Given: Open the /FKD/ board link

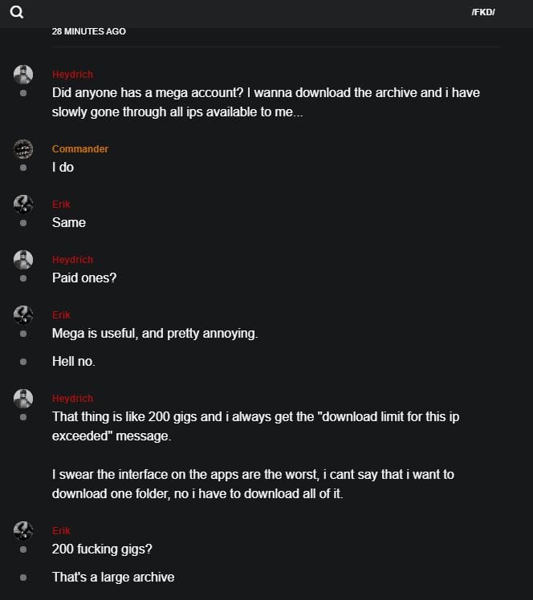Looking at the screenshot, I should point(483,12).
